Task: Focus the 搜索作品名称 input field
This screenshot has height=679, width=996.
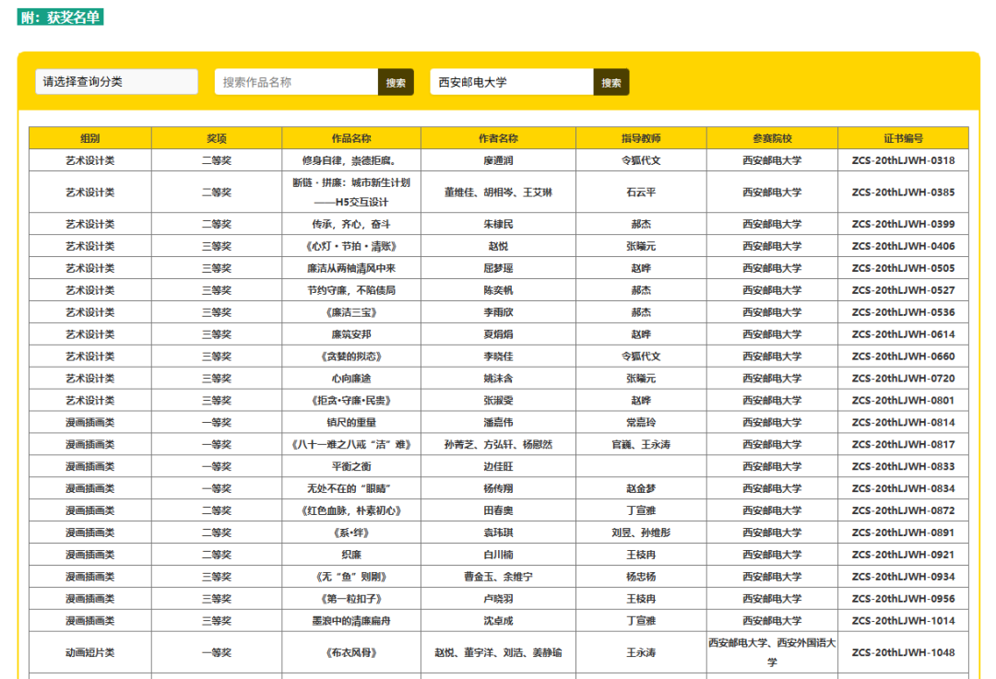Action: (296, 82)
